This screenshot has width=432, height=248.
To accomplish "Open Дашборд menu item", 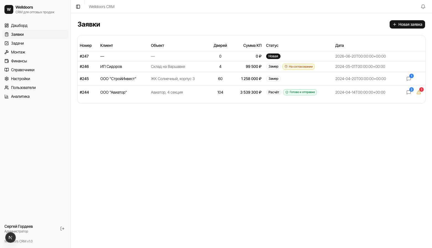I will coord(35,25).
